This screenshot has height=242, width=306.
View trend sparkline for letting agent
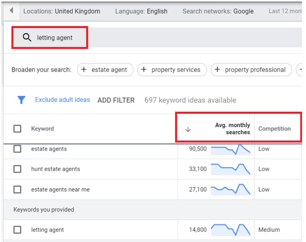tap(230, 230)
